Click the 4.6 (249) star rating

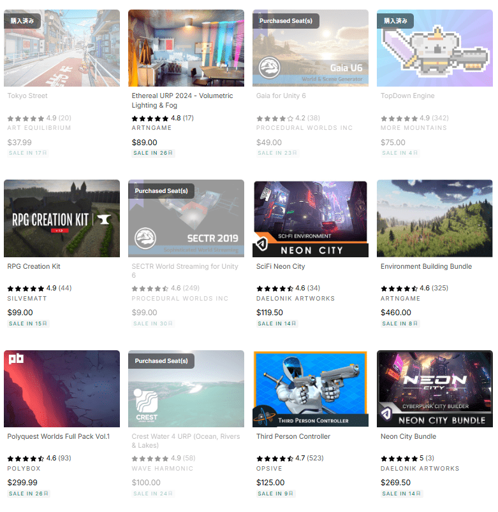click(x=165, y=288)
